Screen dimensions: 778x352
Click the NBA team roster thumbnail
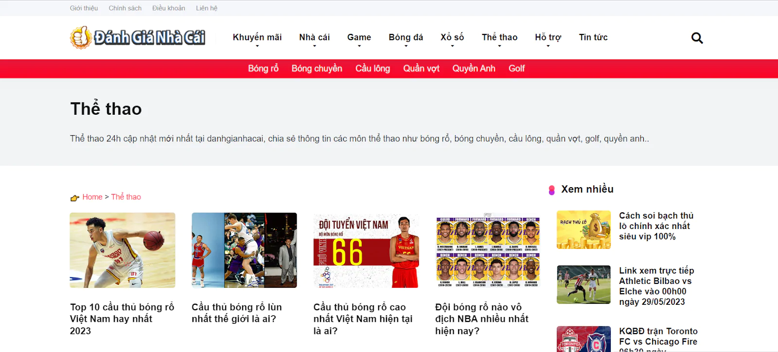(488, 250)
